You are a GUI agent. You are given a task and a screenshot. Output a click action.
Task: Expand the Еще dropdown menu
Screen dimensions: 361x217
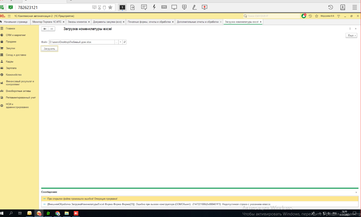(x=351, y=35)
